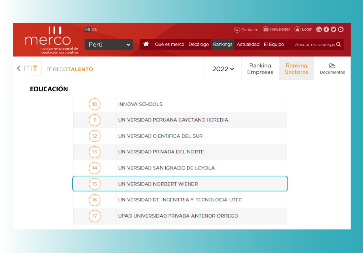The image size is (363, 253).
Task: Select Universidad San Ignacio de Loyola
Action: tap(180, 168)
